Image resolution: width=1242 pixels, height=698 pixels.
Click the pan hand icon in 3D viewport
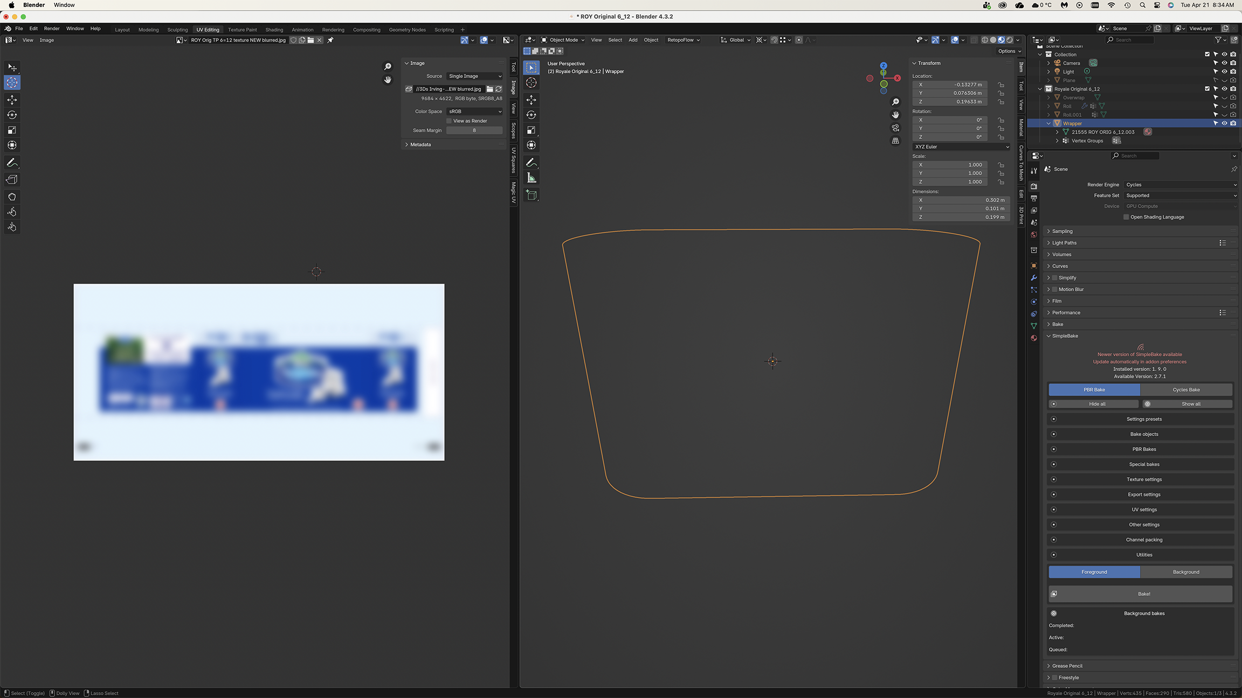pyautogui.click(x=895, y=115)
